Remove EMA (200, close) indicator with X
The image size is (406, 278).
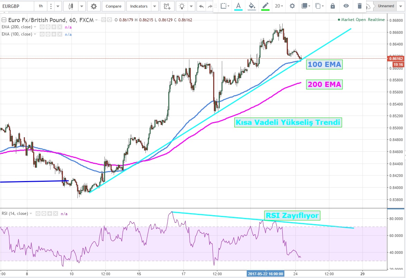tap(60, 27)
